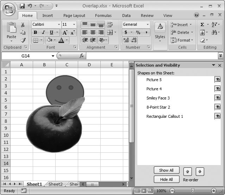Click the Insert Function fx icon
This screenshot has height=195, width=225.
pos(81,56)
